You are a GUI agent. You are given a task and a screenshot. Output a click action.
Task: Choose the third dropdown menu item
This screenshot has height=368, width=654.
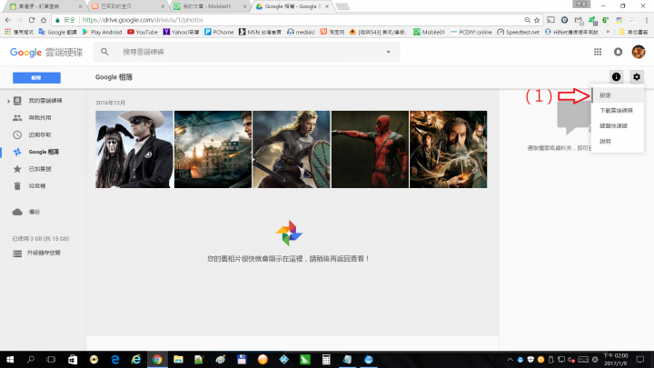[x=618, y=126]
